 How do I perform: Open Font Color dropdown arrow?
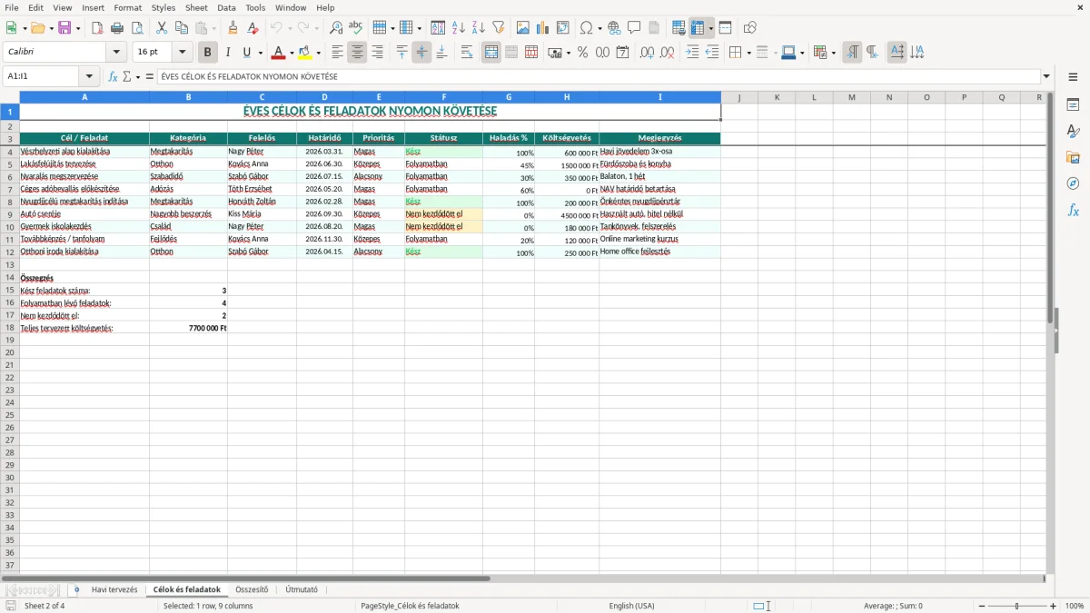(x=291, y=53)
